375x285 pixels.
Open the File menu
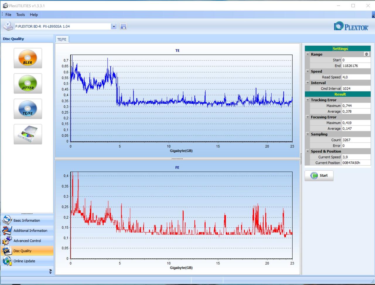pos(8,15)
